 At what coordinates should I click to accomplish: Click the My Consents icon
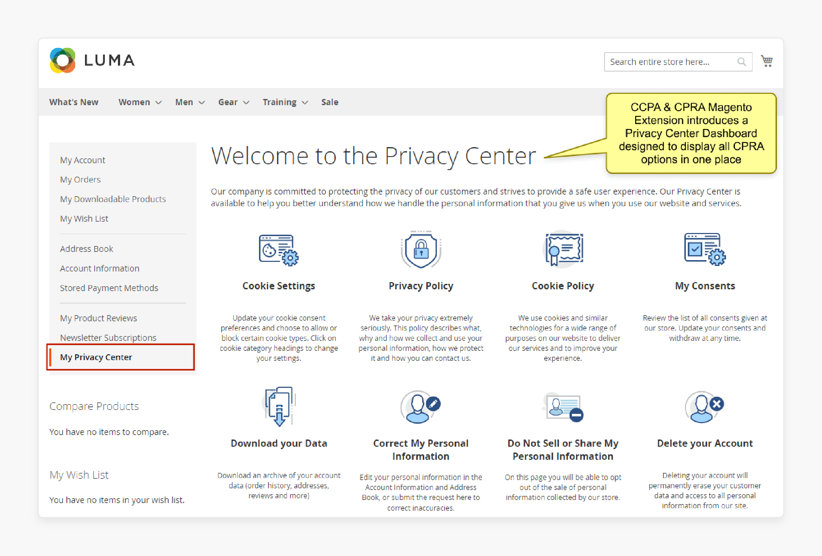[705, 249]
